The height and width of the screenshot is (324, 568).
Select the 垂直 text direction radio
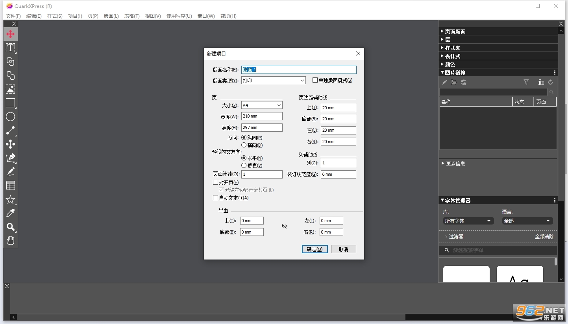point(244,166)
